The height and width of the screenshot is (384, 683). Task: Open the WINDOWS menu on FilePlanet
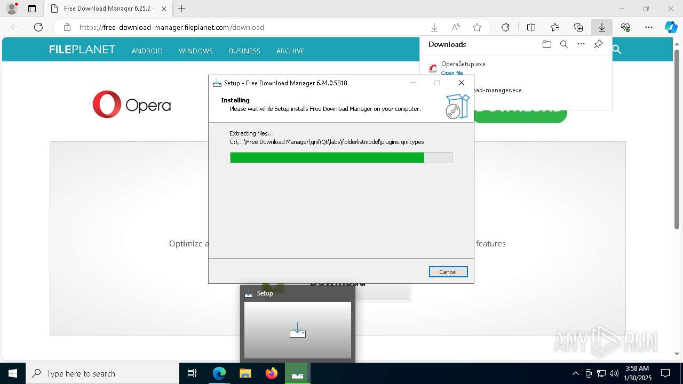(x=195, y=51)
